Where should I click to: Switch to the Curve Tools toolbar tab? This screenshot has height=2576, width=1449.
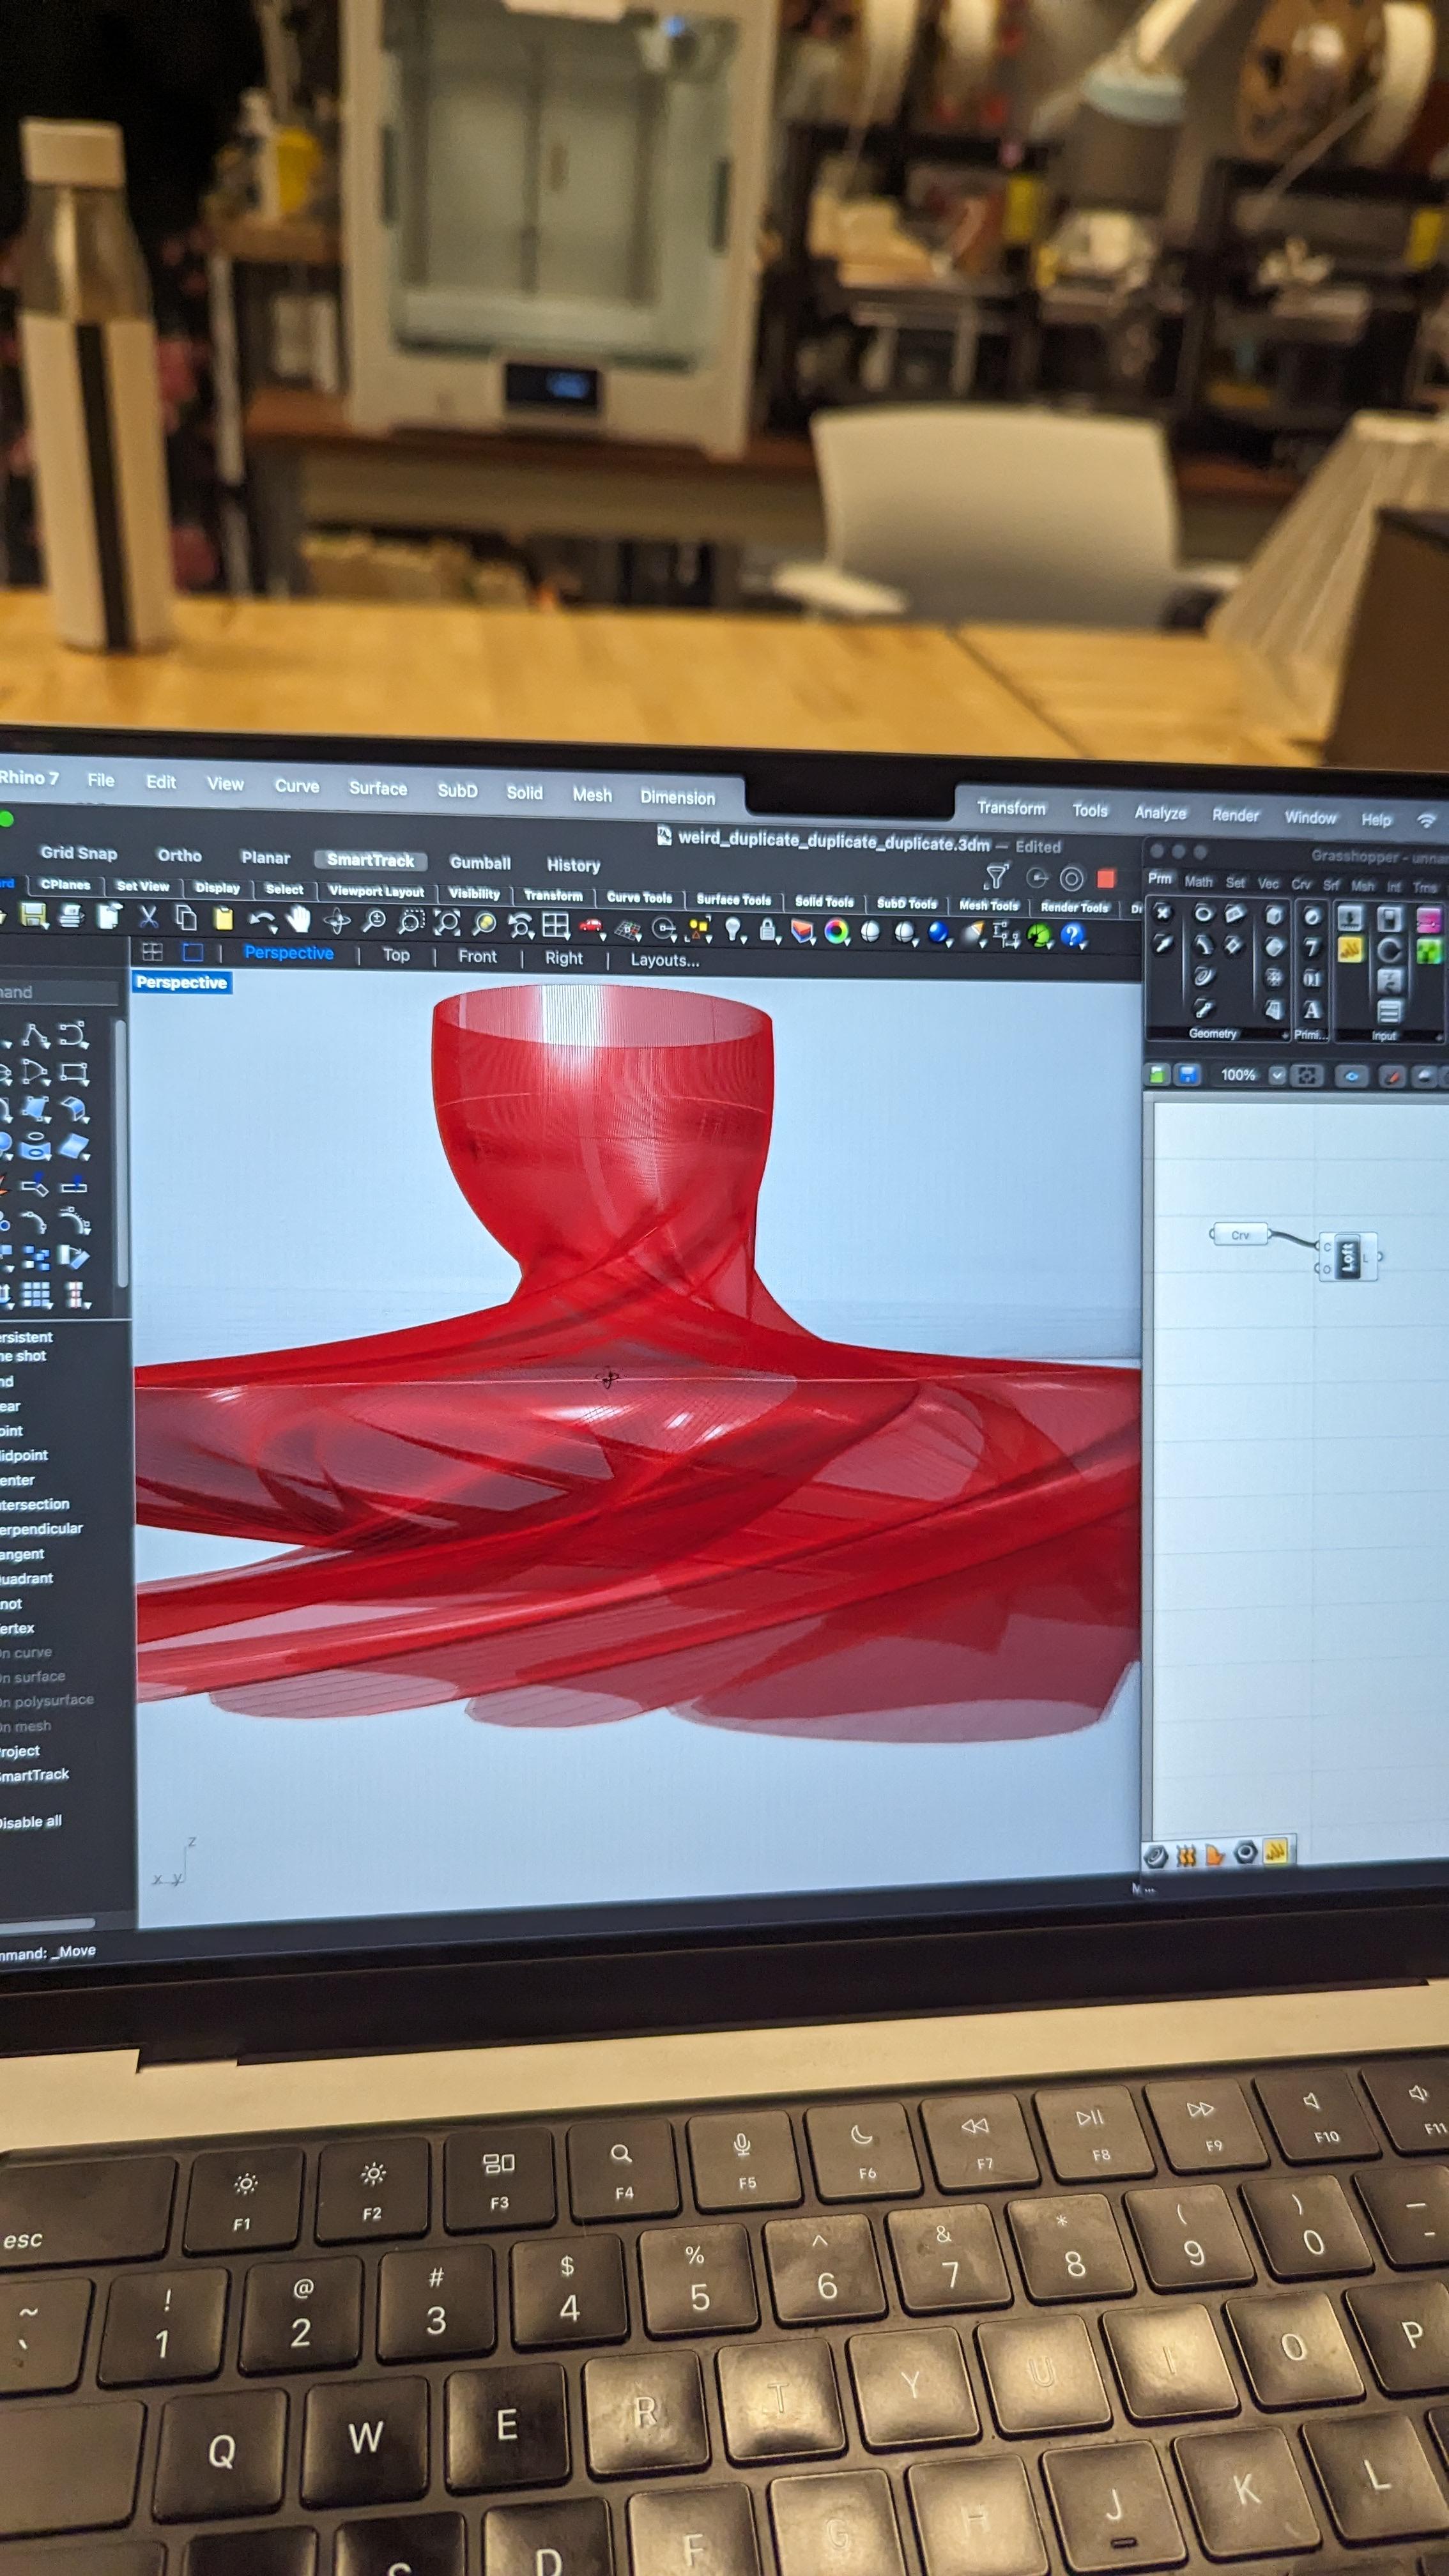[639, 897]
